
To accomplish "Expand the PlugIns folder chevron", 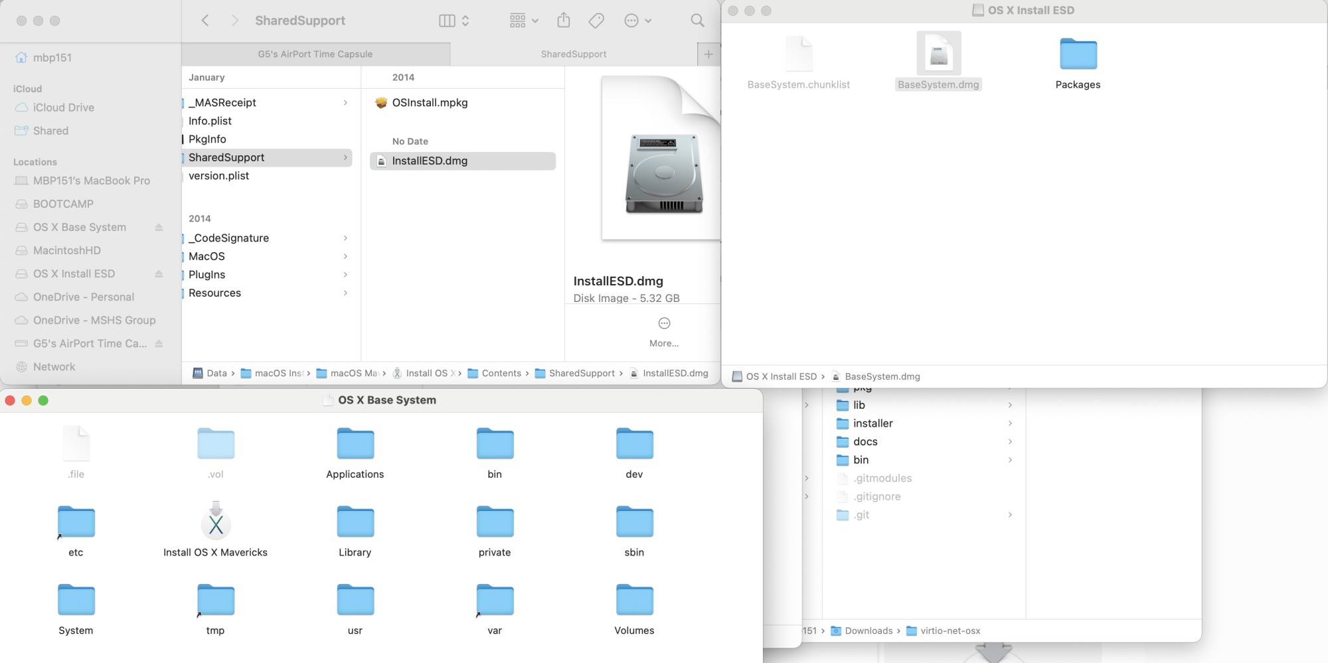I will pos(345,275).
